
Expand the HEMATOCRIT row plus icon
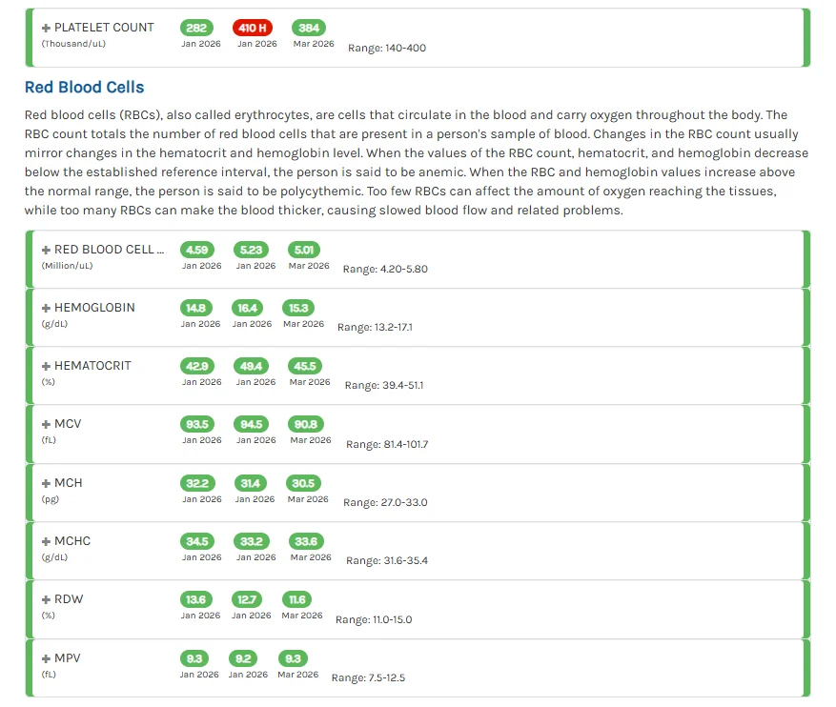(47, 366)
